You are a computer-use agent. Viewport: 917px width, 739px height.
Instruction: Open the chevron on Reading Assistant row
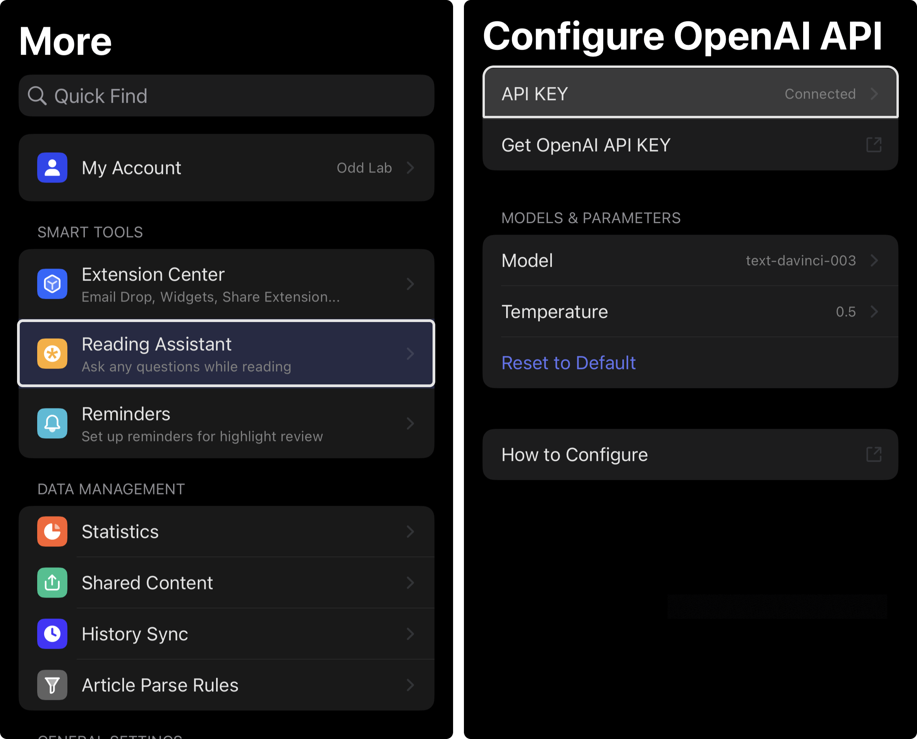410,354
